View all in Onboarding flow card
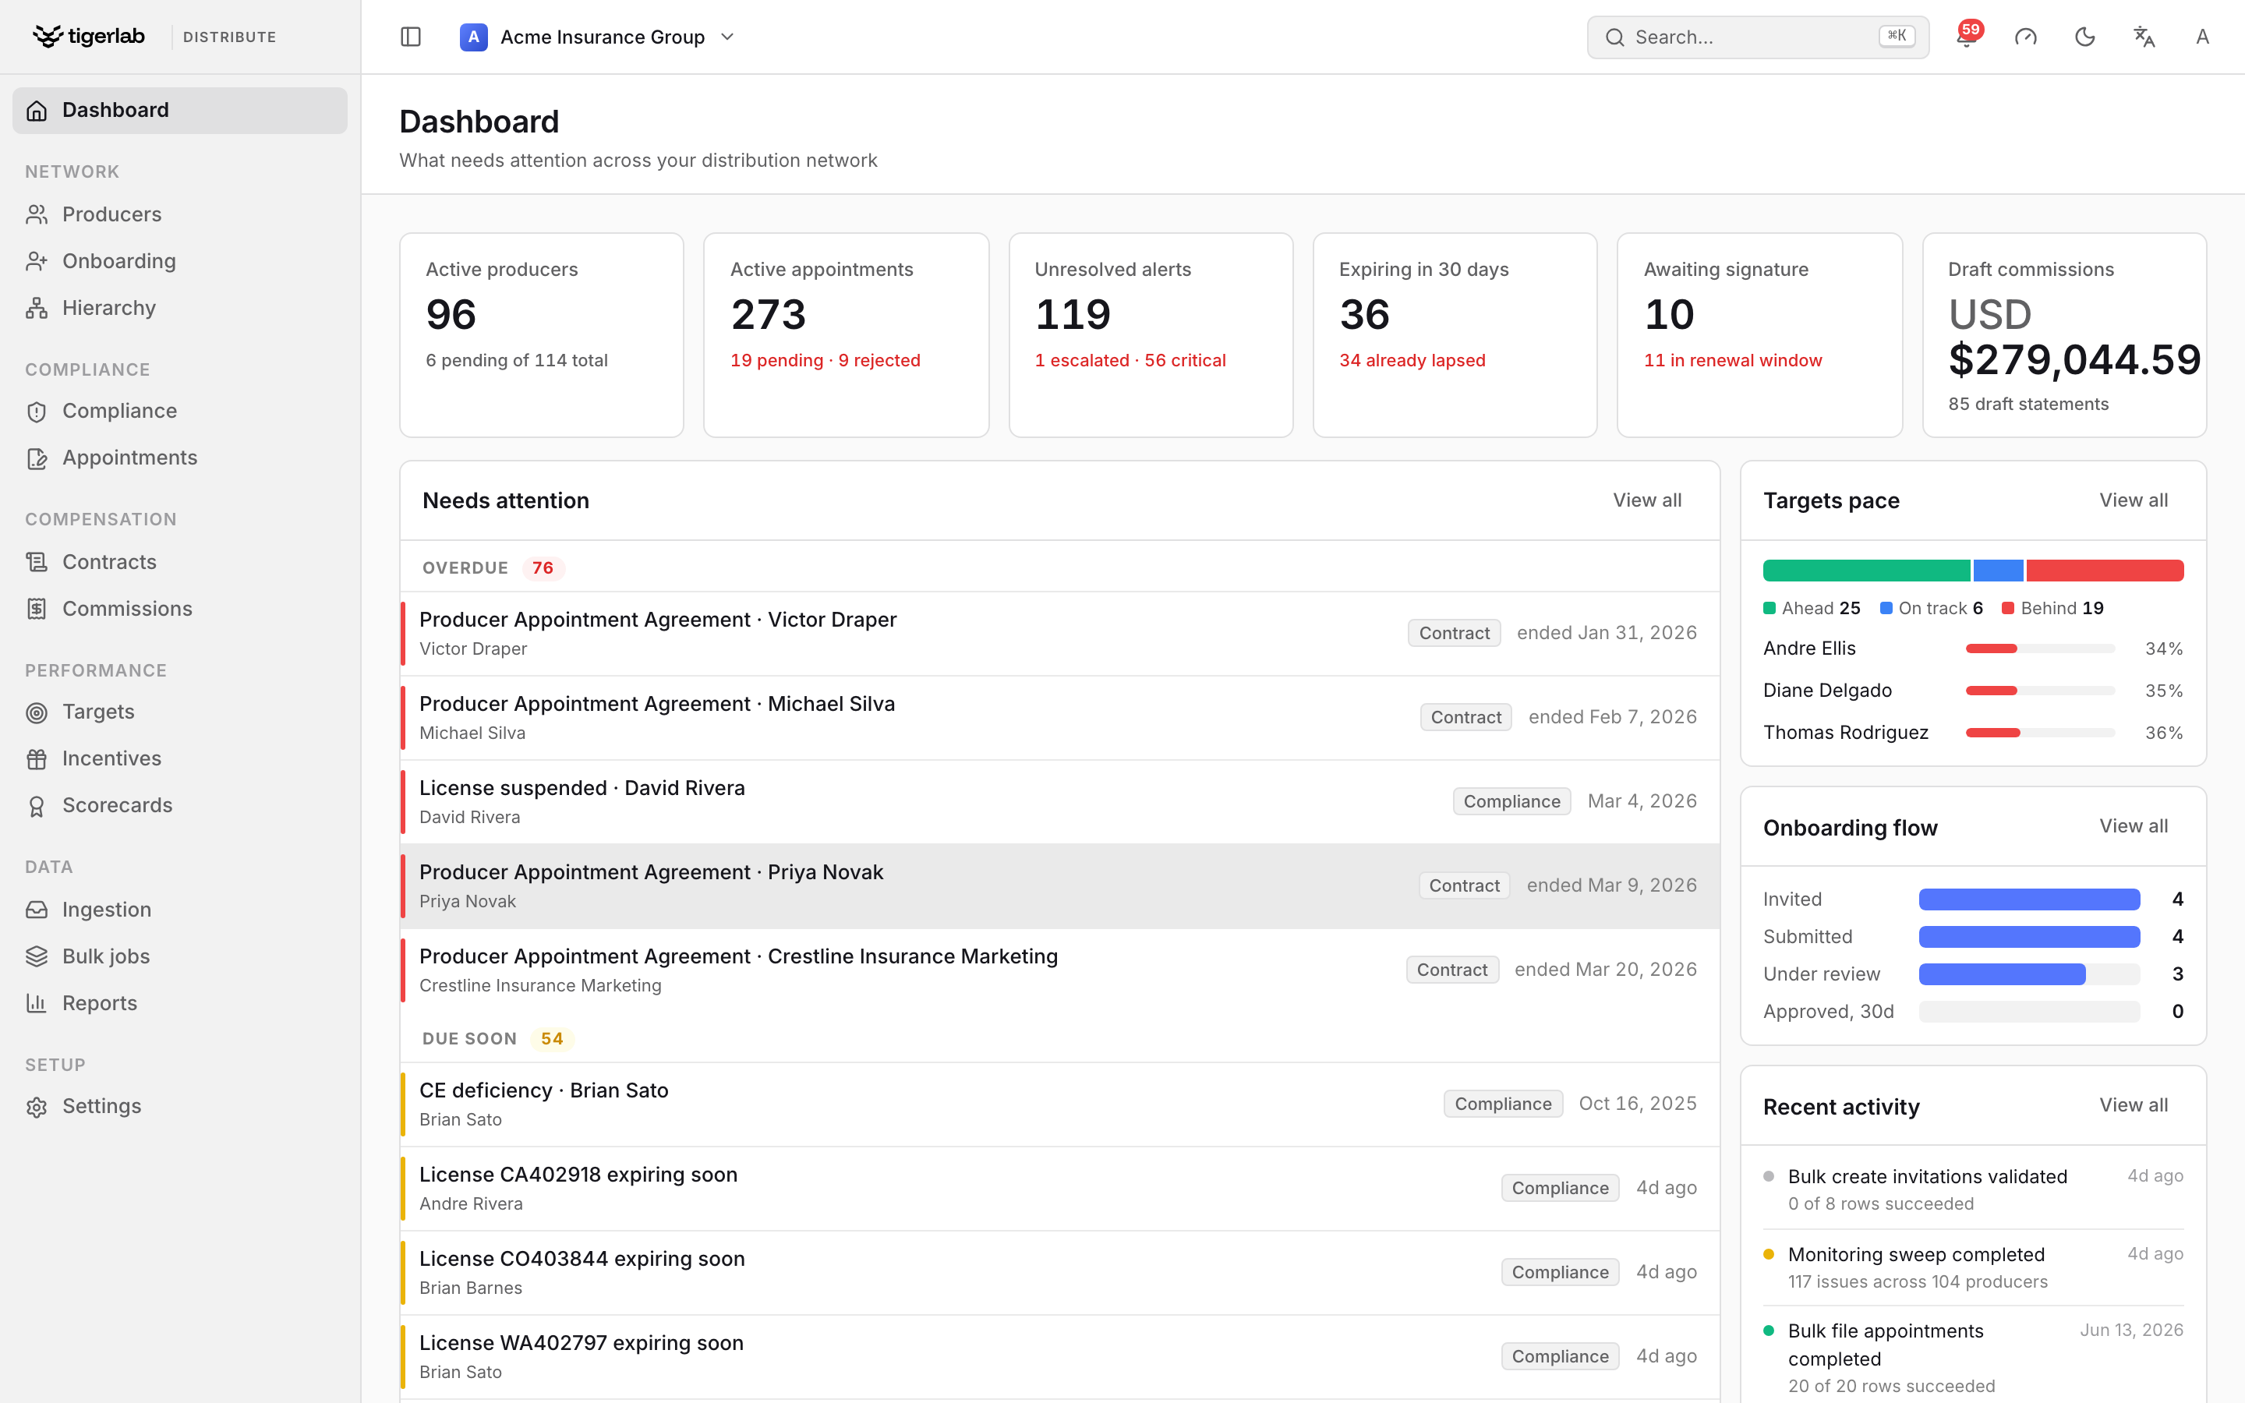Image resolution: width=2245 pixels, height=1403 pixels. (x=2134, y=826)
